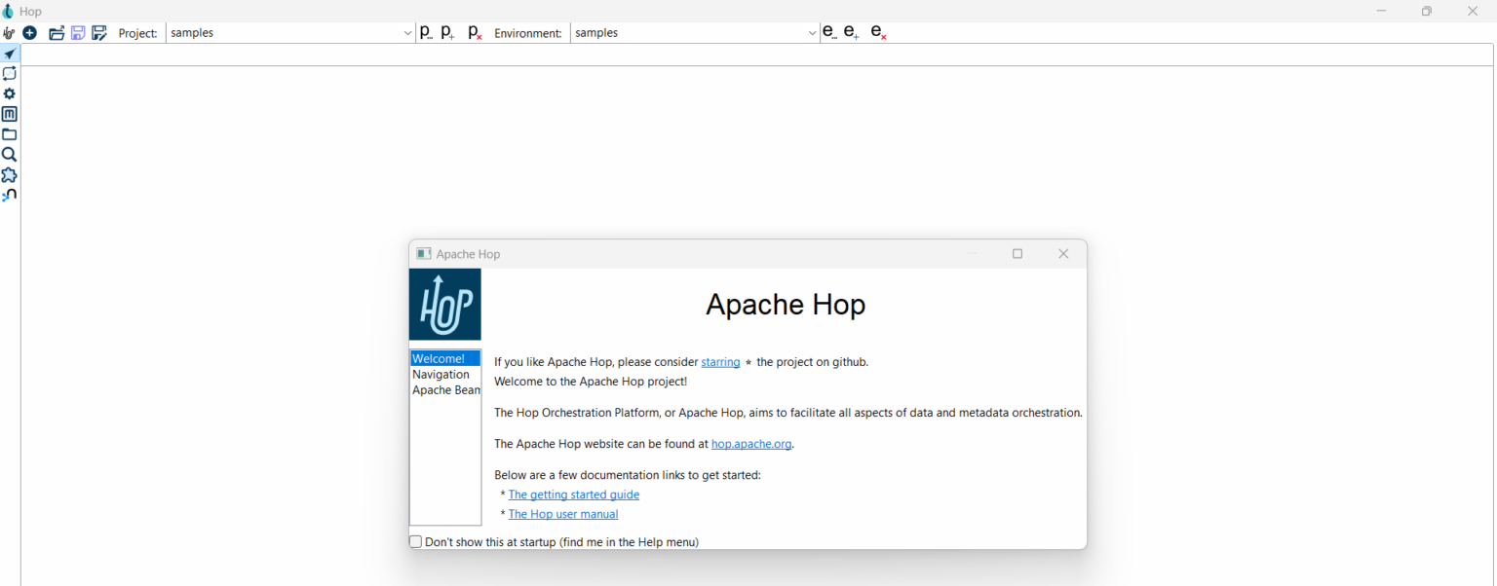Open the Environment dropdown list

[x=813, y=32]
